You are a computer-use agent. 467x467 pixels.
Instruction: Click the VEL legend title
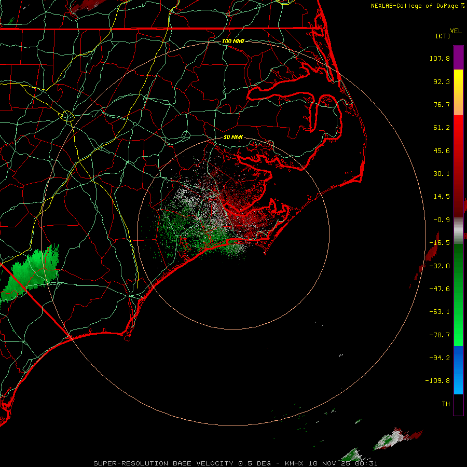456,31
